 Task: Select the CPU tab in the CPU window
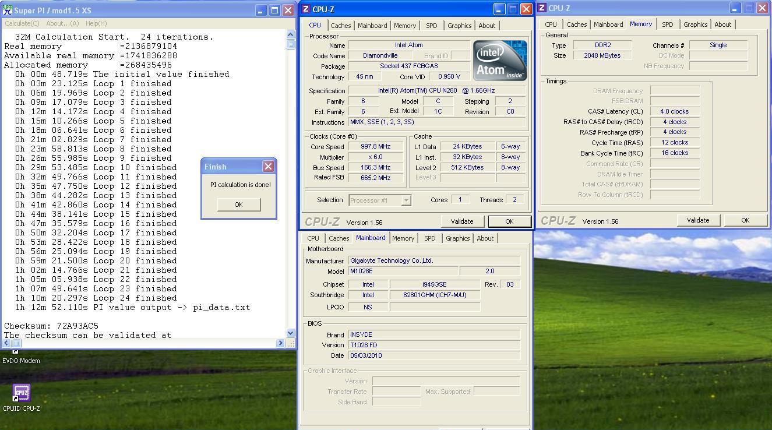[x=315, y=25]
